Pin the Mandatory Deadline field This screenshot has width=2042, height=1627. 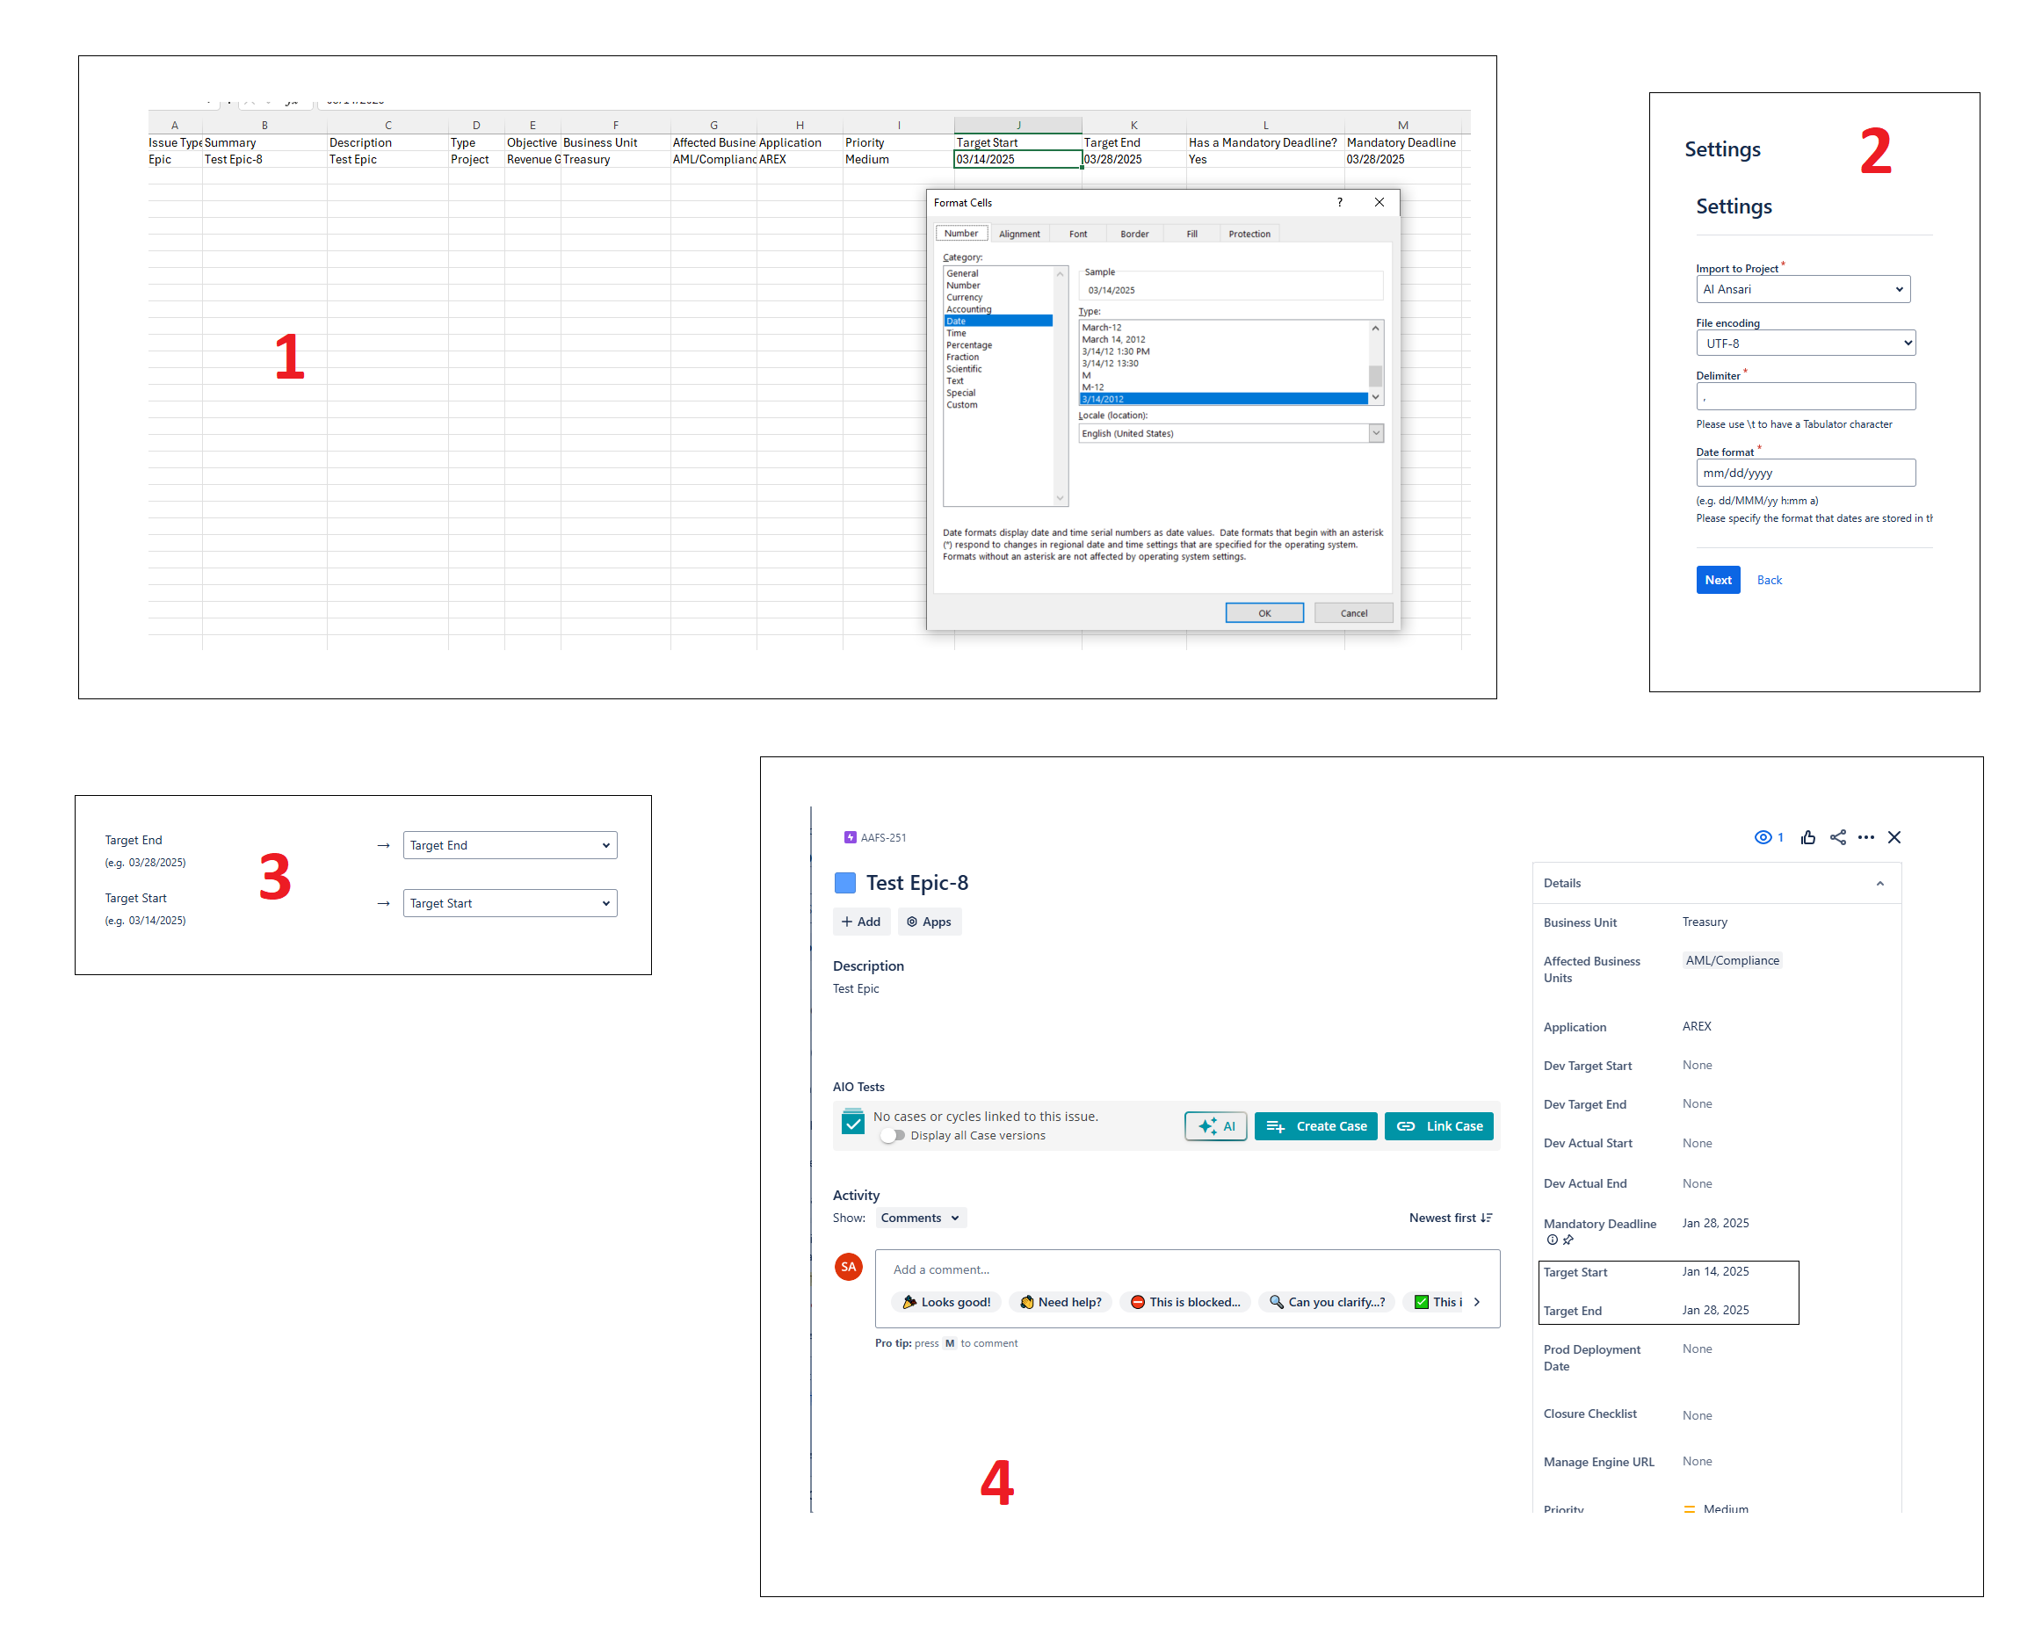(1568, 1240)
